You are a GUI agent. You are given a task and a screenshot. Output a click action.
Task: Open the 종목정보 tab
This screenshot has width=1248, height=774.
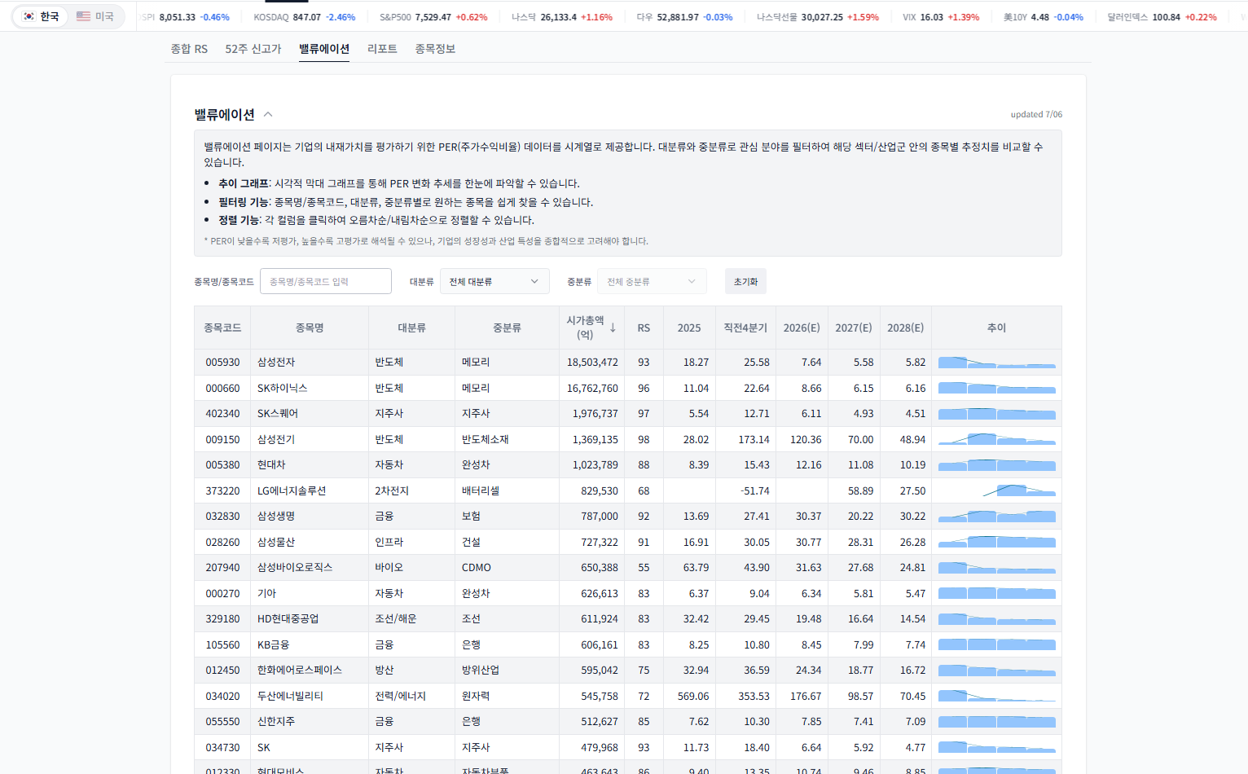[435, 49]
